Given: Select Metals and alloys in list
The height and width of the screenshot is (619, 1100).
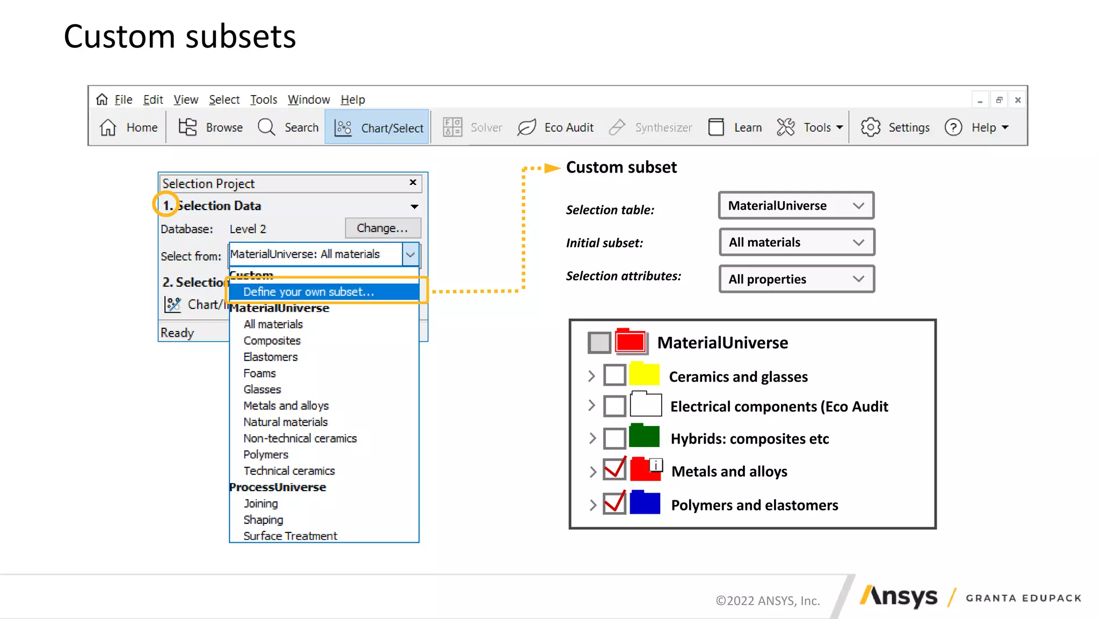Looking at the screenshot, I should pyautogui.click(x=286, y=406).
